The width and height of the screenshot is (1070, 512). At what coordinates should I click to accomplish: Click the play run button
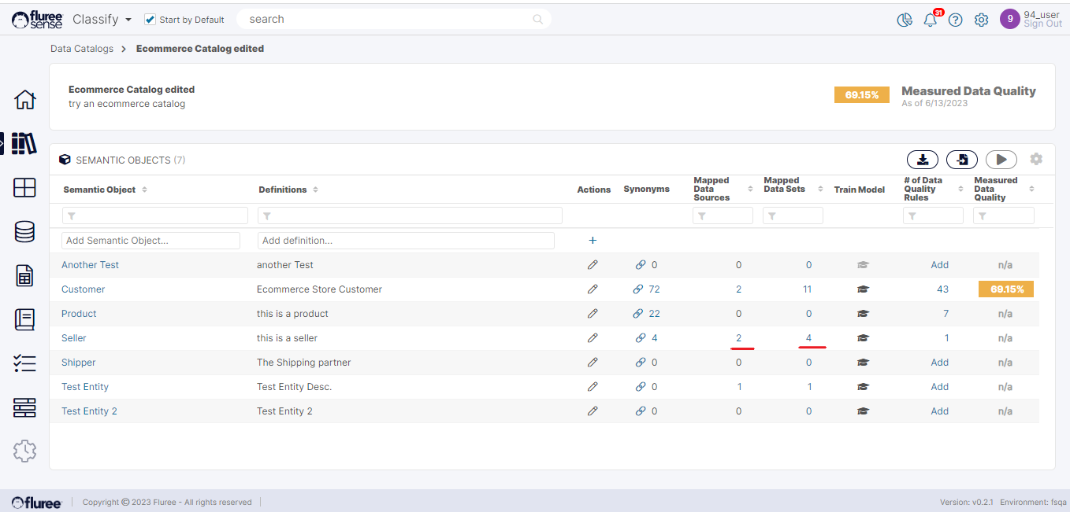pos(1001,160)
